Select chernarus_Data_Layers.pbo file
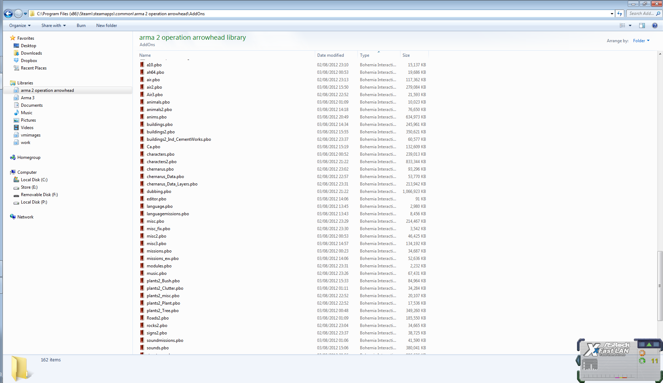Image resolution: width=663 pixels, height=383 pixels. tap(172, 184)
